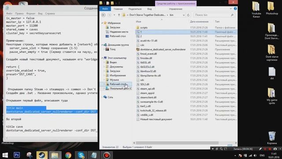Select the twitchsdk_32_release.dll file
The image size is (282, 159).
click(x=153, y=110)
